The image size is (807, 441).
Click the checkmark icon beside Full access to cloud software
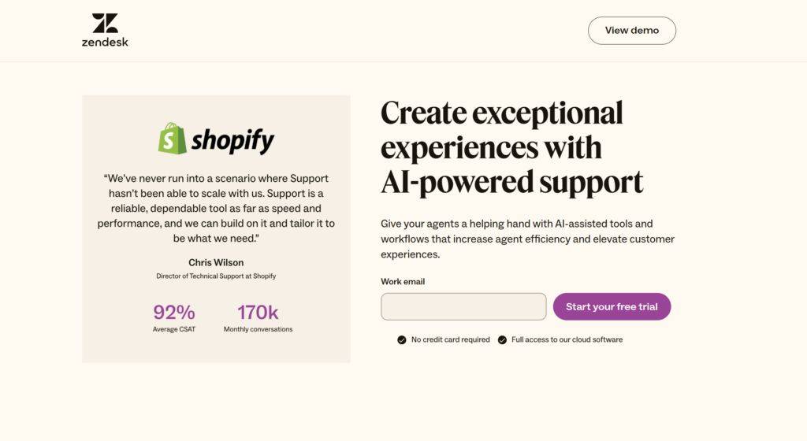[x=502, y=339]
